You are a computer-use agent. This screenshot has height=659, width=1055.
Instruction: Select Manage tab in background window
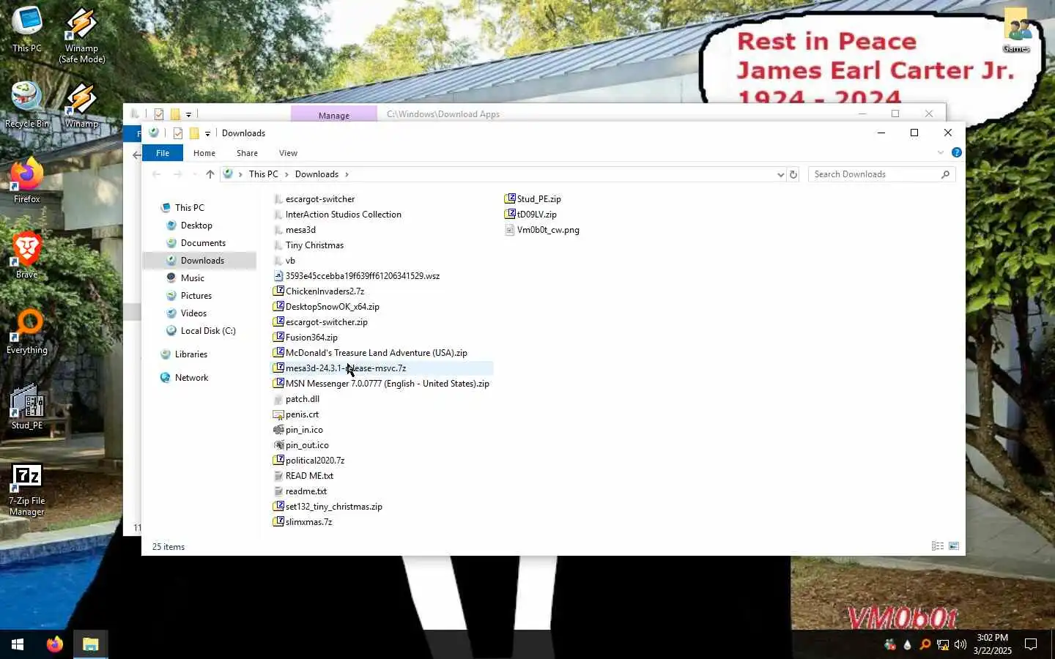tap(334, 114)
